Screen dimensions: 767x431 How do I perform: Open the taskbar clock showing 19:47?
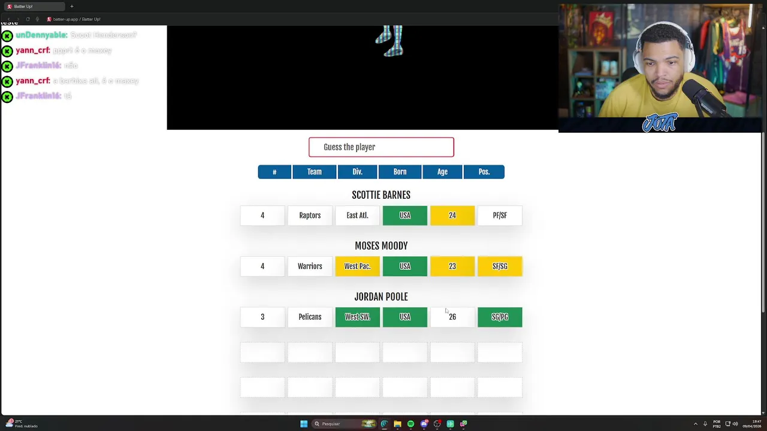[x=752, y=424]
